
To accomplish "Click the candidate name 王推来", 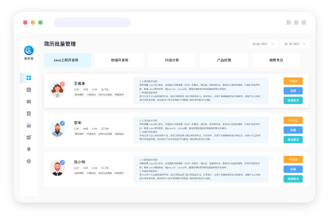I will (x=80, y=84).
